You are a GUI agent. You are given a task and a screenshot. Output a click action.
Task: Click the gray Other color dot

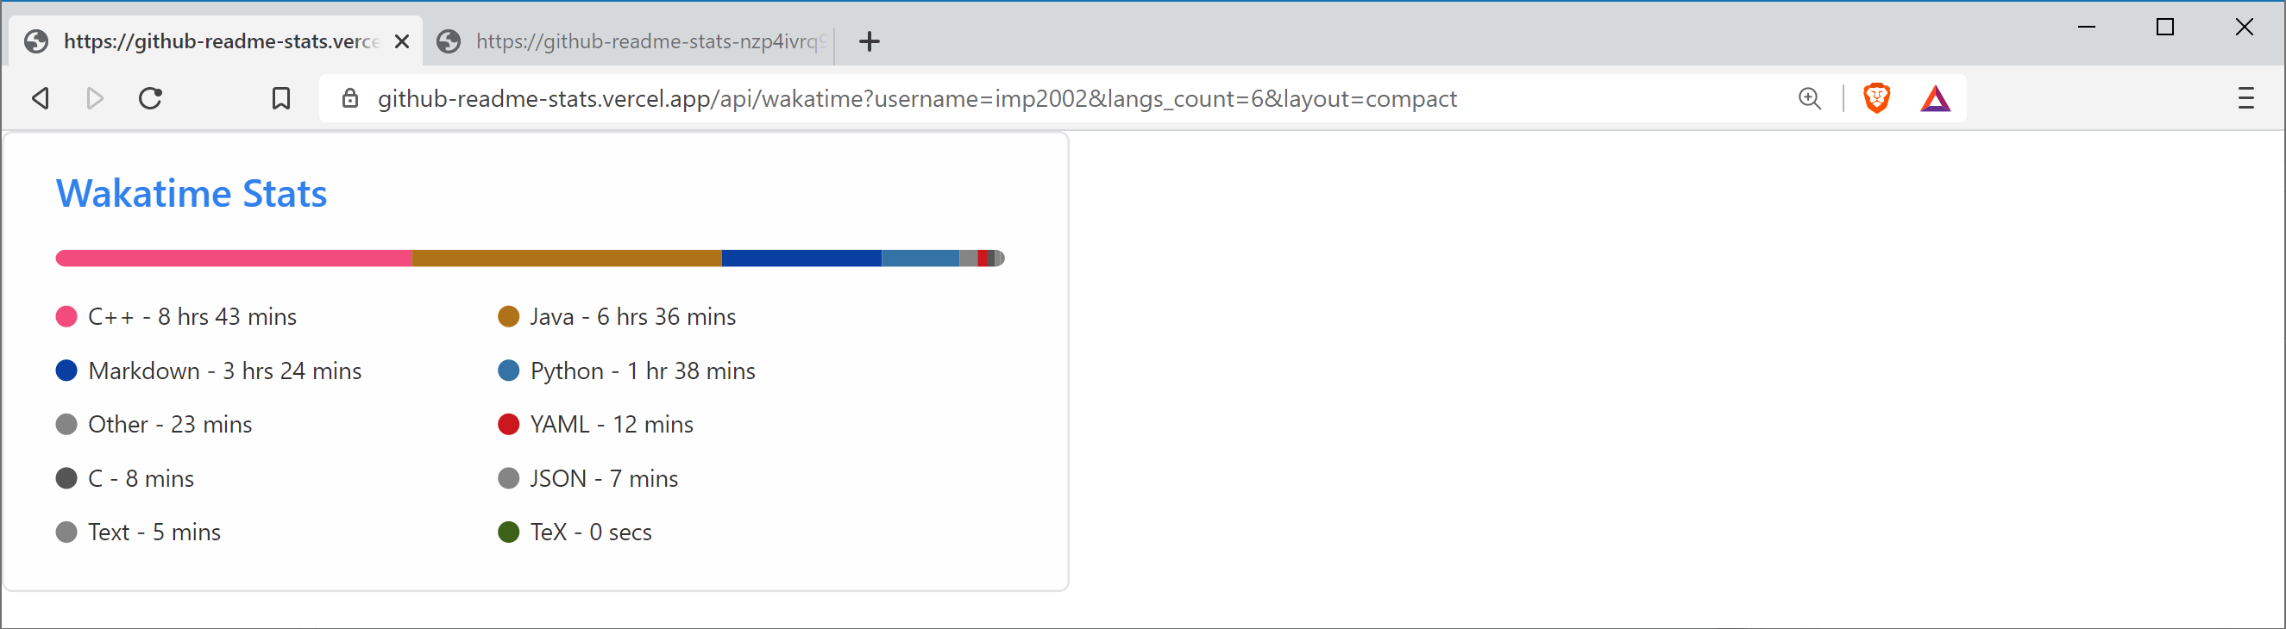[x=66, y=424]
